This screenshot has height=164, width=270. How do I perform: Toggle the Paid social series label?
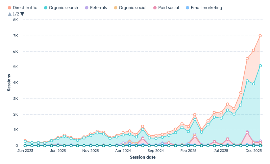coord(169,7)
